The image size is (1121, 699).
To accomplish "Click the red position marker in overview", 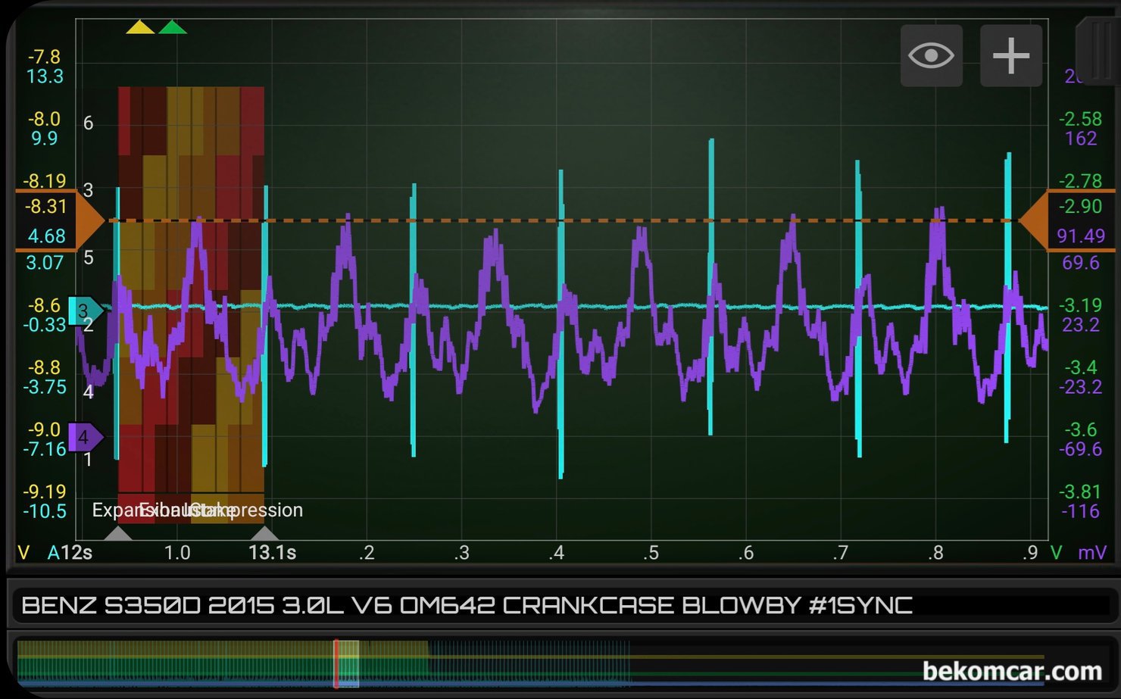I will [336, 664].
